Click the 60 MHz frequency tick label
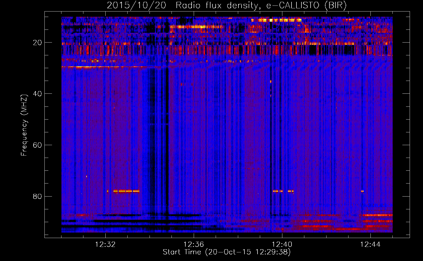The width and height of the screenshot is (423, 261). point(37,145)
